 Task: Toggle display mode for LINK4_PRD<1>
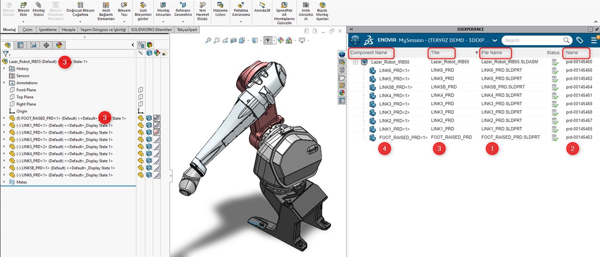coord(149,153)
